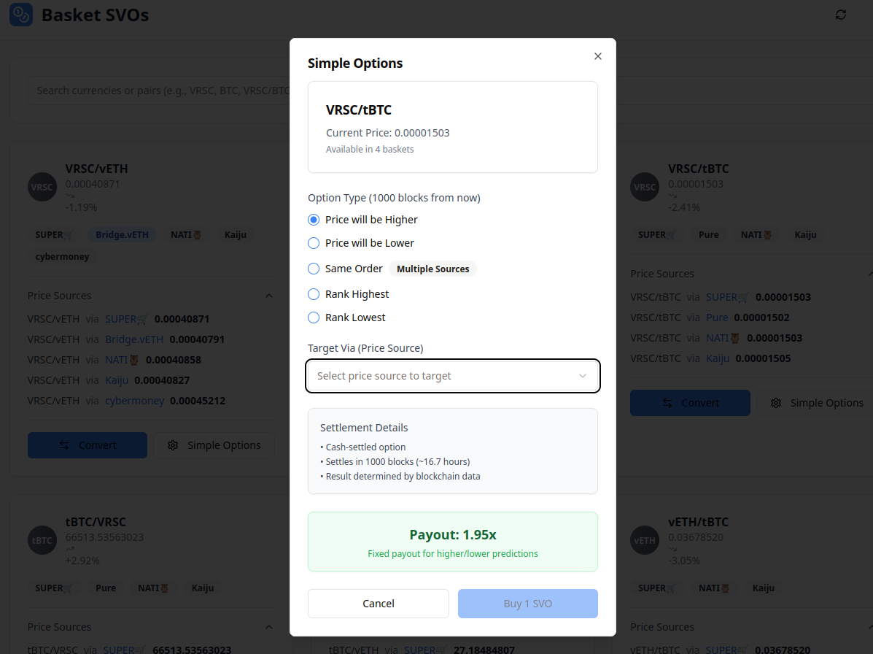
Task: Click the gear icon on VRSC/vETH Simple Options button
Action: tap(173, 445)
